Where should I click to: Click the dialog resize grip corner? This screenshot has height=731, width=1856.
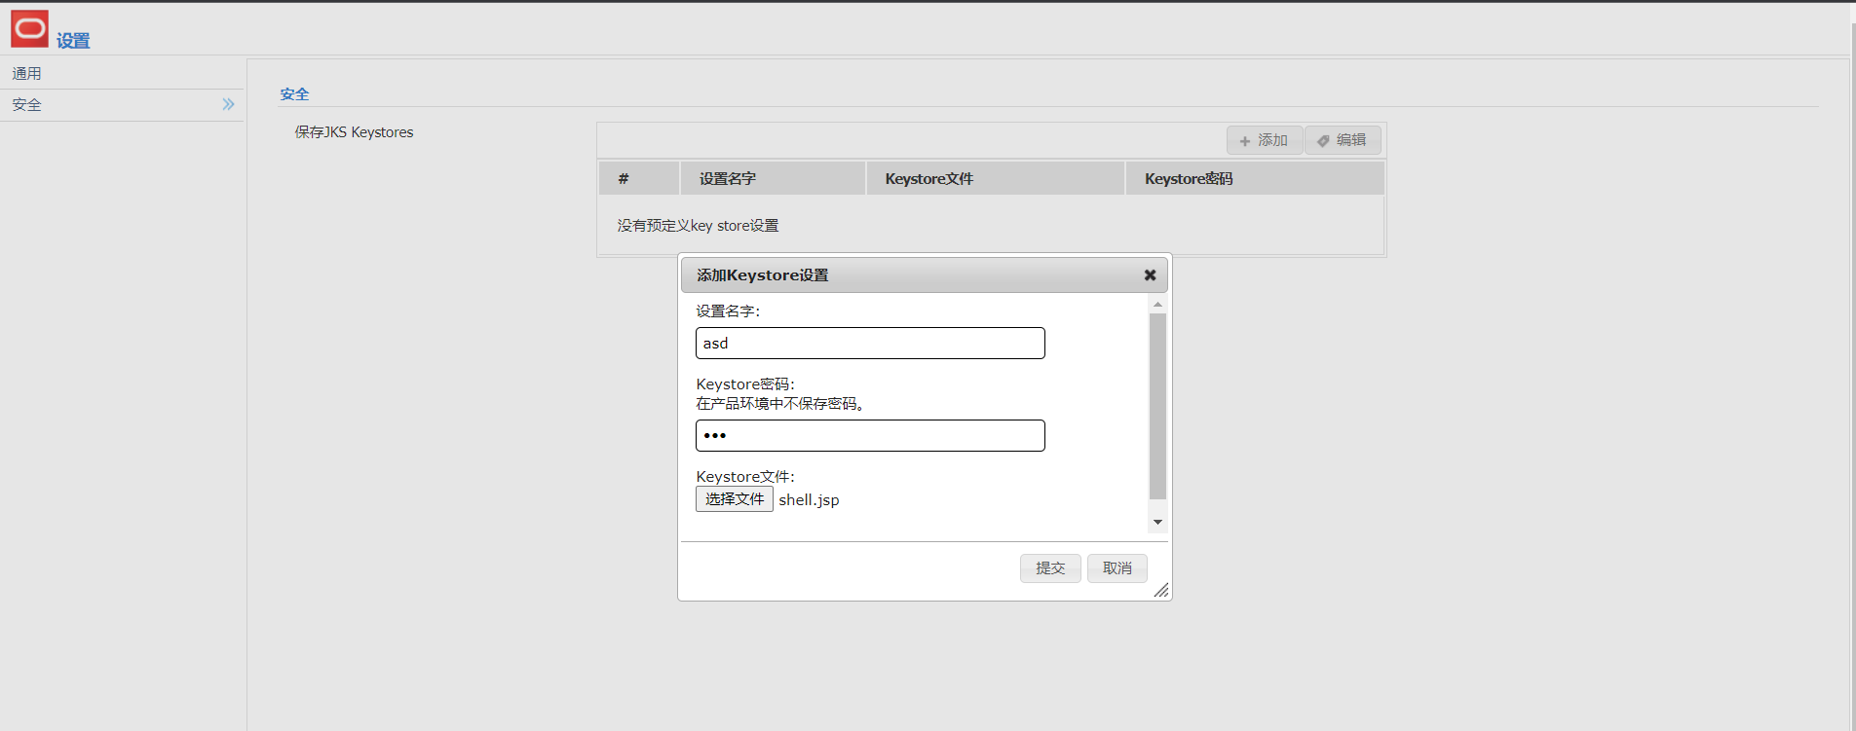tap(1160, 590)
